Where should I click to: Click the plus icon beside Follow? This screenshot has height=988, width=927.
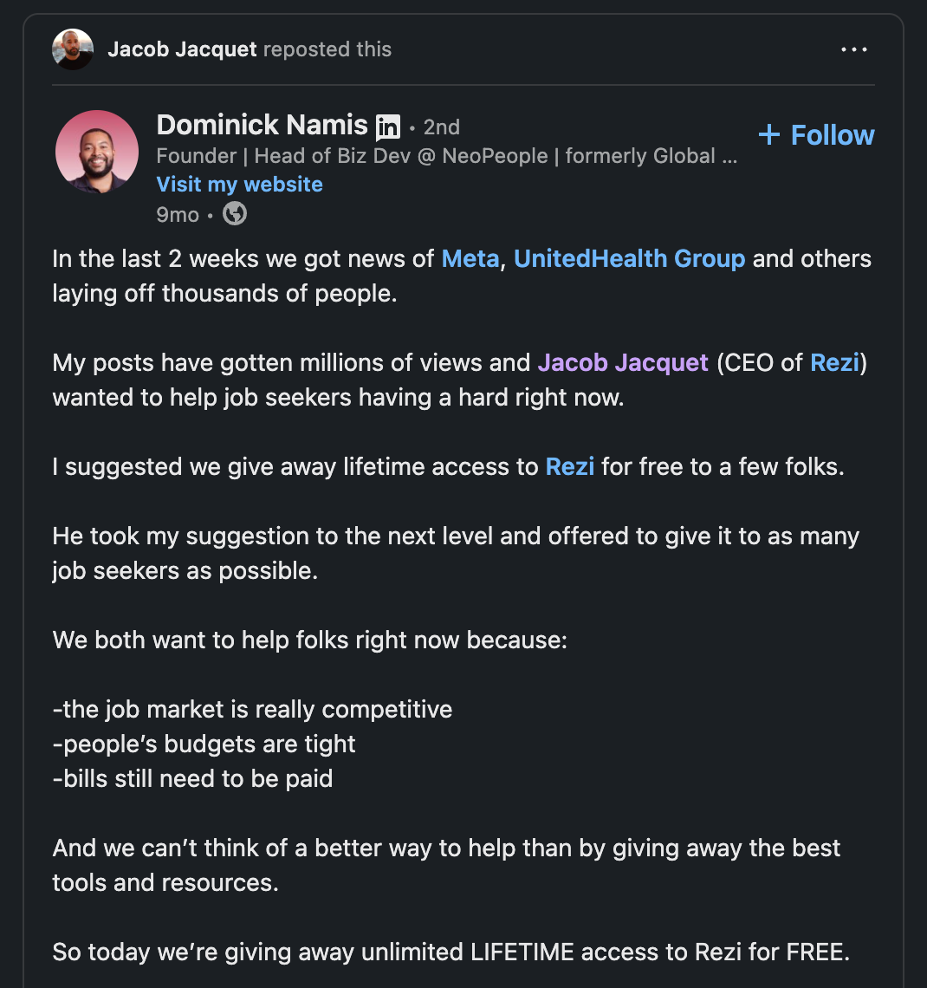tap(769, 135)
